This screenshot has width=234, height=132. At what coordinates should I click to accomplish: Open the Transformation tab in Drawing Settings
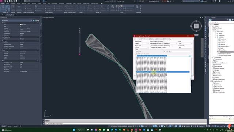click(145, 39)
